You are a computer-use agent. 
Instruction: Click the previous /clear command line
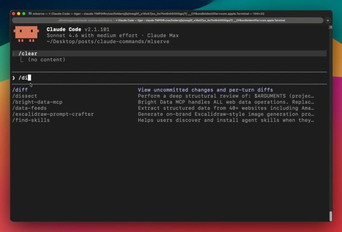(x=28, y=54)
